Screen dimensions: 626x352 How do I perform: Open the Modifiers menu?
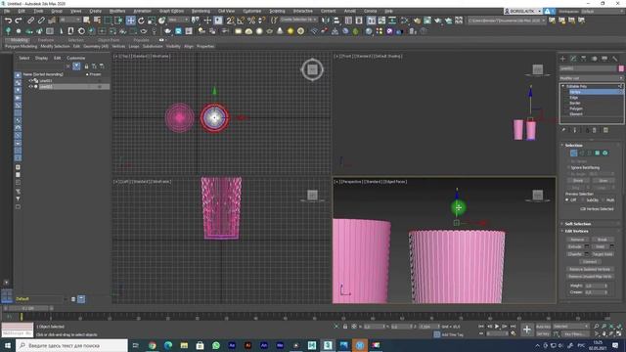(x=117, y=11)
